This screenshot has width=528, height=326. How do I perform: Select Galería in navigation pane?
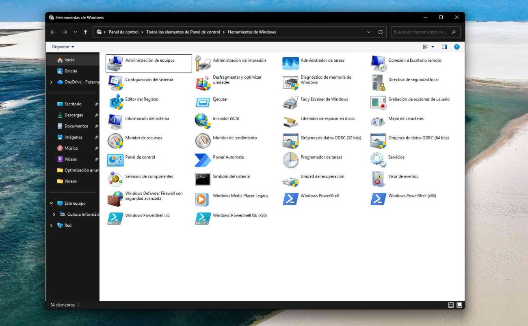(73, 71)
